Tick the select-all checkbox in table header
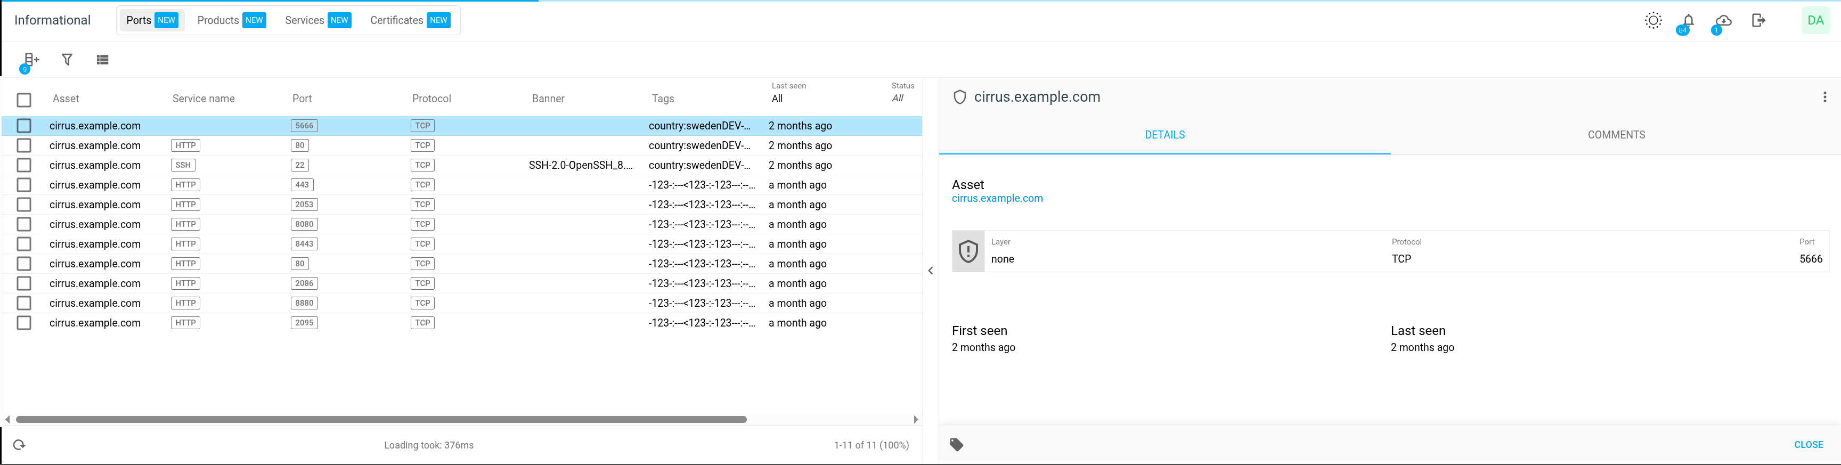This screenshot has width=1841, height=465. click(x=25, y=100)
